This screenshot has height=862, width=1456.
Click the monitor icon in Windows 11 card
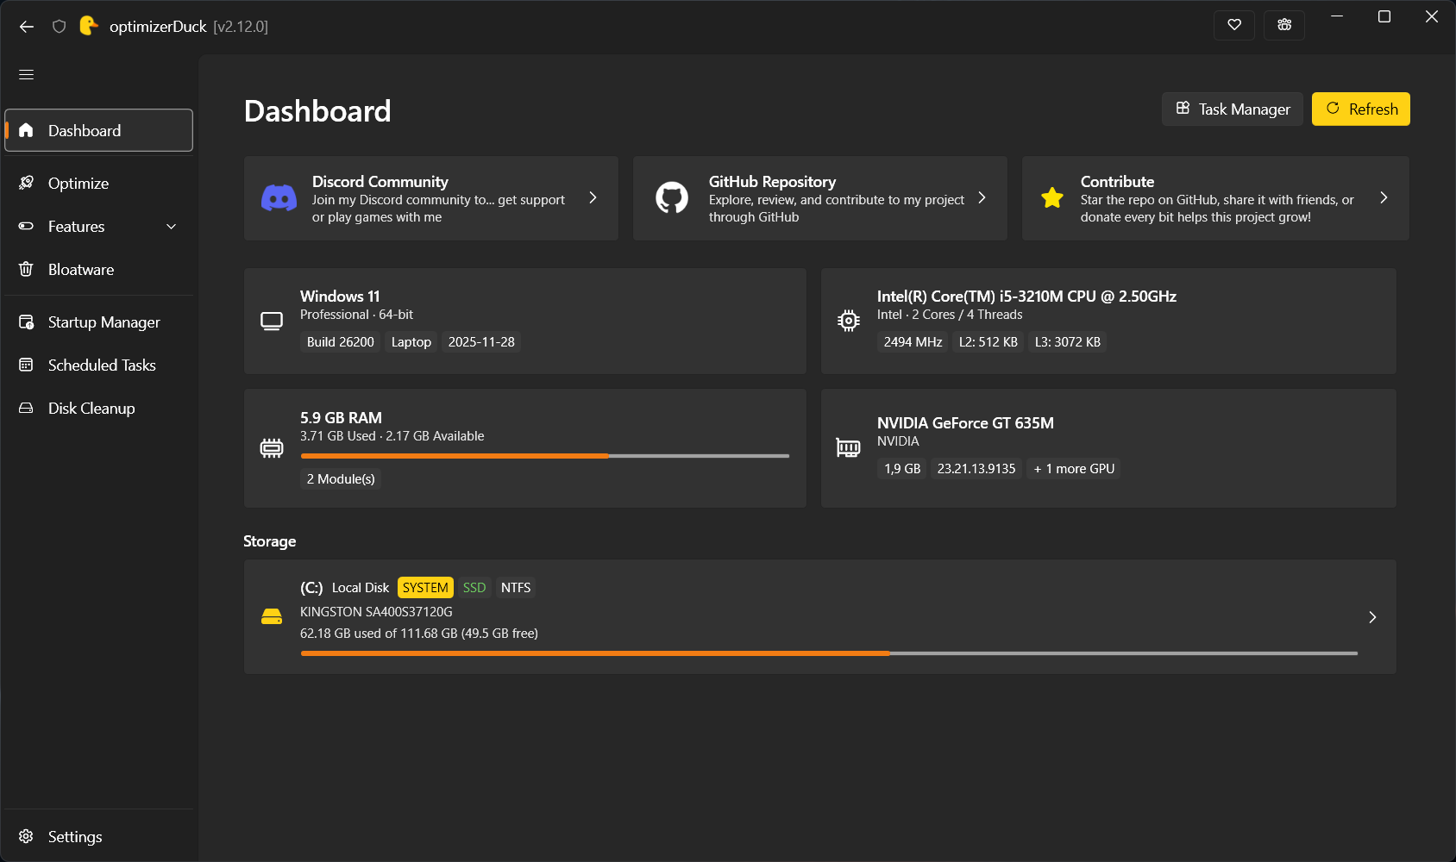[272, 322]
